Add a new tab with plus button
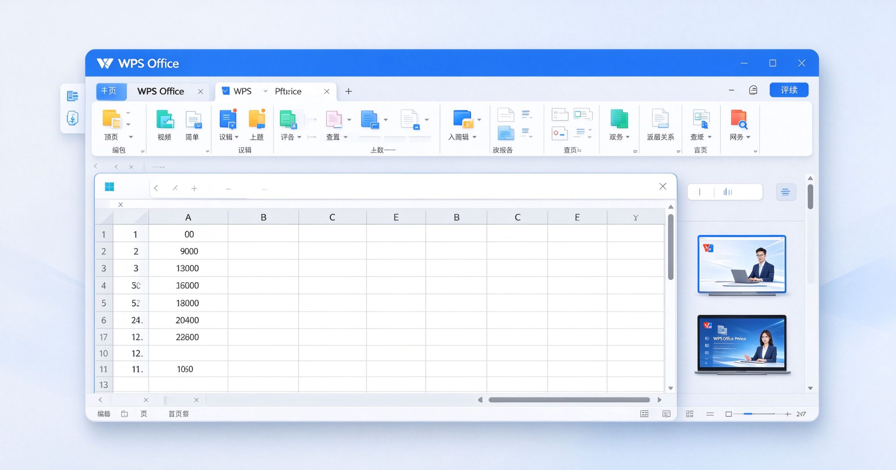Viewport: 896px width, 470px height. coord(349,91)
